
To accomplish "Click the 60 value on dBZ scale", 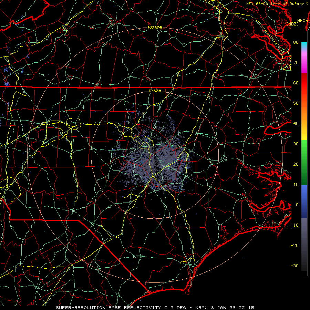I will [296, 83].
